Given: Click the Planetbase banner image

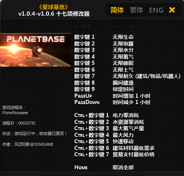Looking at the screenshot, I should (35, 50).
